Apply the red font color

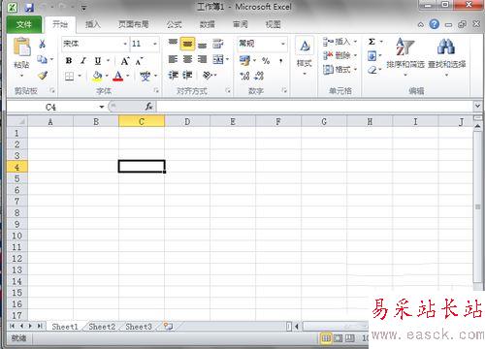(x=118, y=77)
